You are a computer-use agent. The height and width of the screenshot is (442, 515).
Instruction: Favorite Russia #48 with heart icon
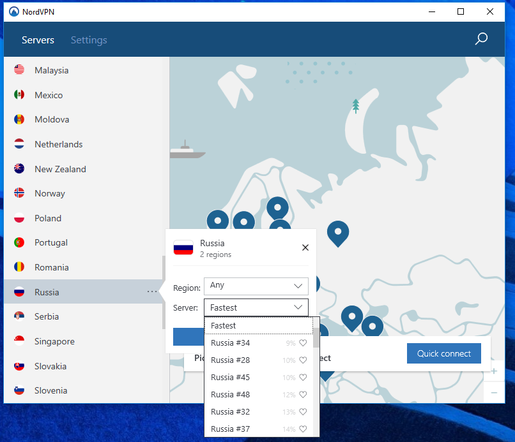(303, 394)
